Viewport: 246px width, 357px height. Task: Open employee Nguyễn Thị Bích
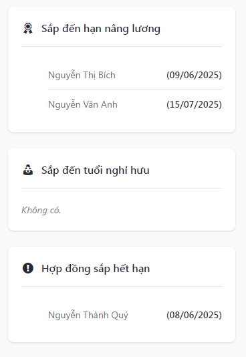point(82,75)
